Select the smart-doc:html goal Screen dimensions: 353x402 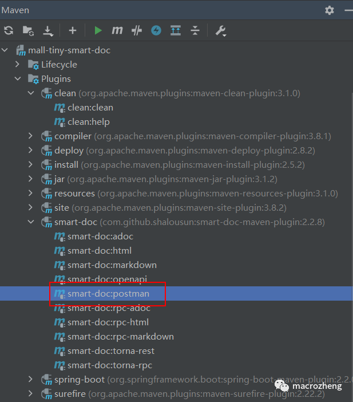[x=100, y=251]
